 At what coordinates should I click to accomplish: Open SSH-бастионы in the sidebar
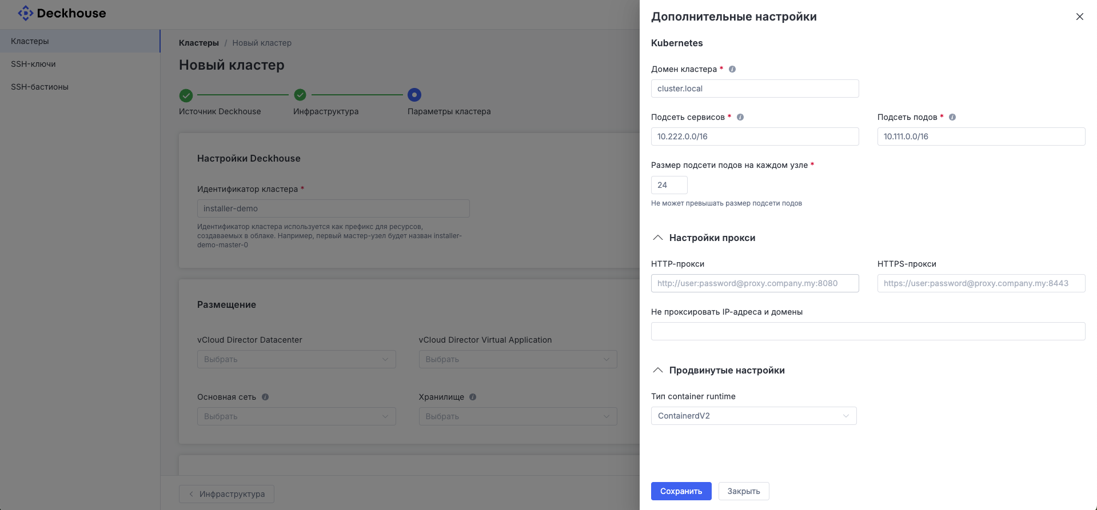[79, 87]
